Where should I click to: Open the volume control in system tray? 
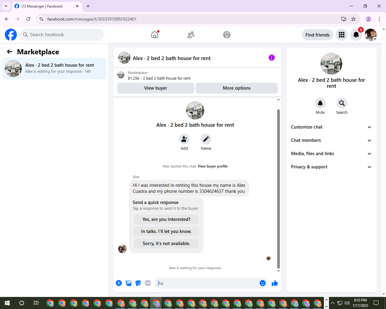347,303
